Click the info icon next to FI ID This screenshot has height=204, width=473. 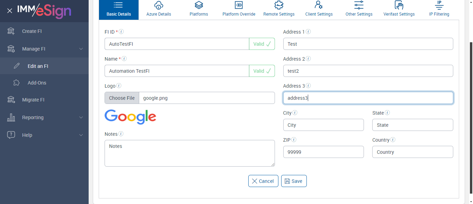(x=121, y=32)
